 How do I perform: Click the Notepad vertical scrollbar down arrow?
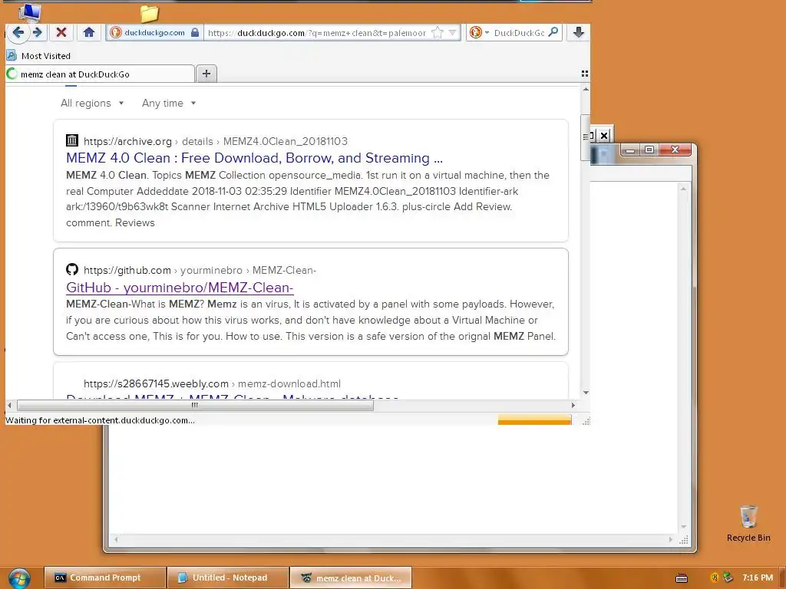(x=683, y=527)
